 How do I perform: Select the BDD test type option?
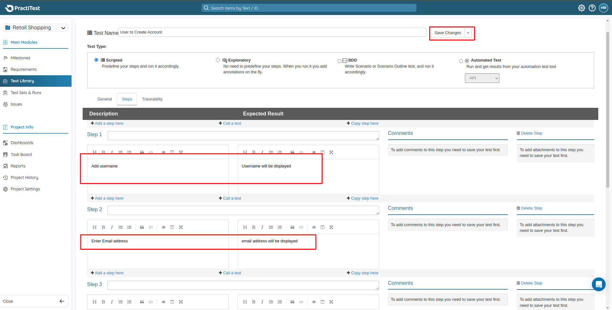click(x=340, y=61)
